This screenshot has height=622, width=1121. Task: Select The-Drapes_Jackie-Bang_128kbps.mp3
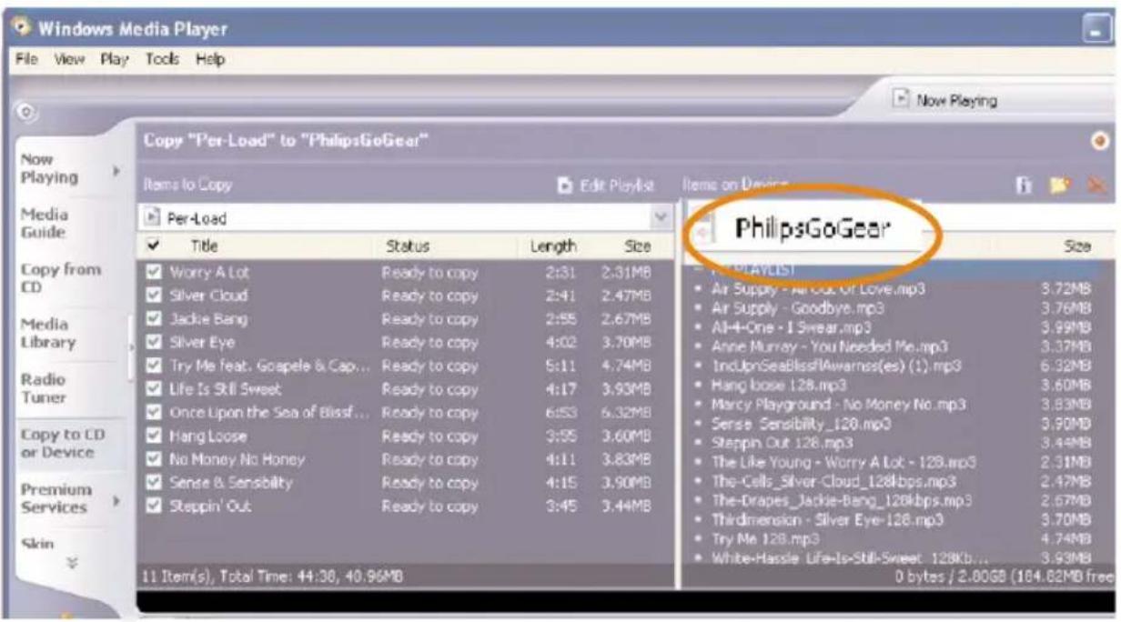(842, 500)
